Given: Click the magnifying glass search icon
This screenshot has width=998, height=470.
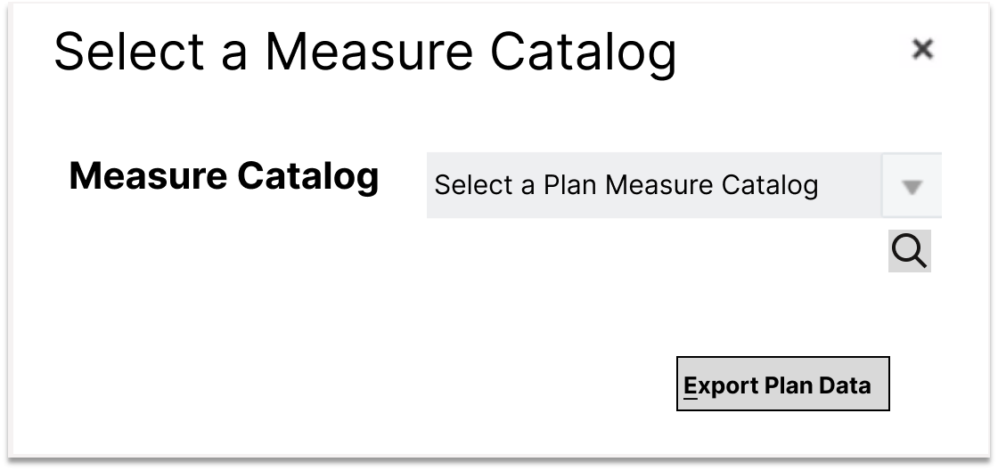Looking at the screenshot, I should tap(909, 251).
